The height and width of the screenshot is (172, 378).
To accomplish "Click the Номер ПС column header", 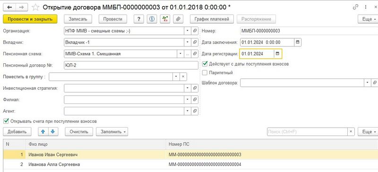I will click(x=272, y=144).
